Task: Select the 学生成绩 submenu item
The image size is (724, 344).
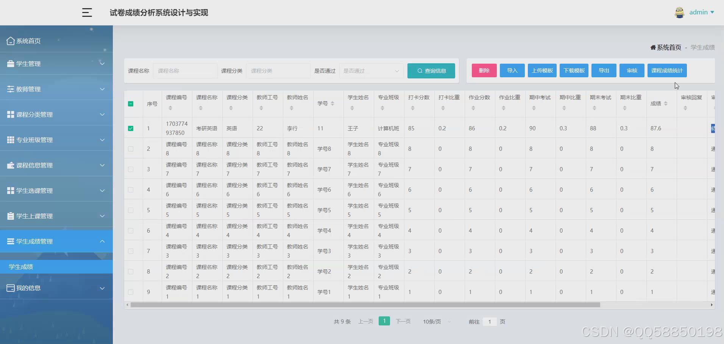Action: [56, 267]
